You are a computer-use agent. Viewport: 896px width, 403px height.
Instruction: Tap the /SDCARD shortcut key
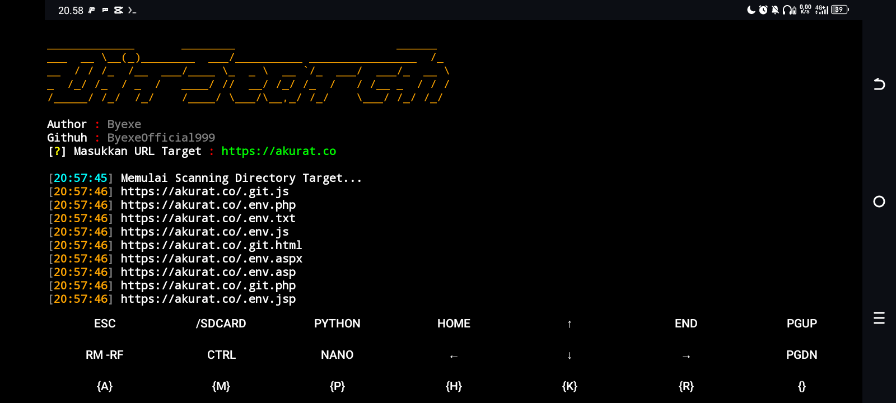click(x=221, y=324)
